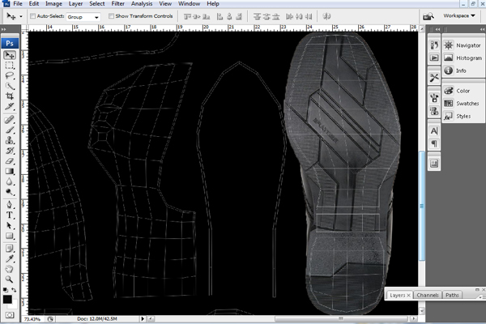Select the Move tool in toolbox
This screenshot has height=324, width=486.
(x=10, y=55)
